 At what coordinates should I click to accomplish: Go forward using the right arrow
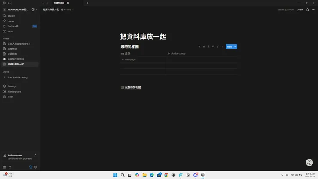click(48, 3)
